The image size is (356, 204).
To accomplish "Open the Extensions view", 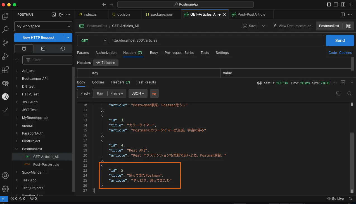I will click(x=5, y=70).
